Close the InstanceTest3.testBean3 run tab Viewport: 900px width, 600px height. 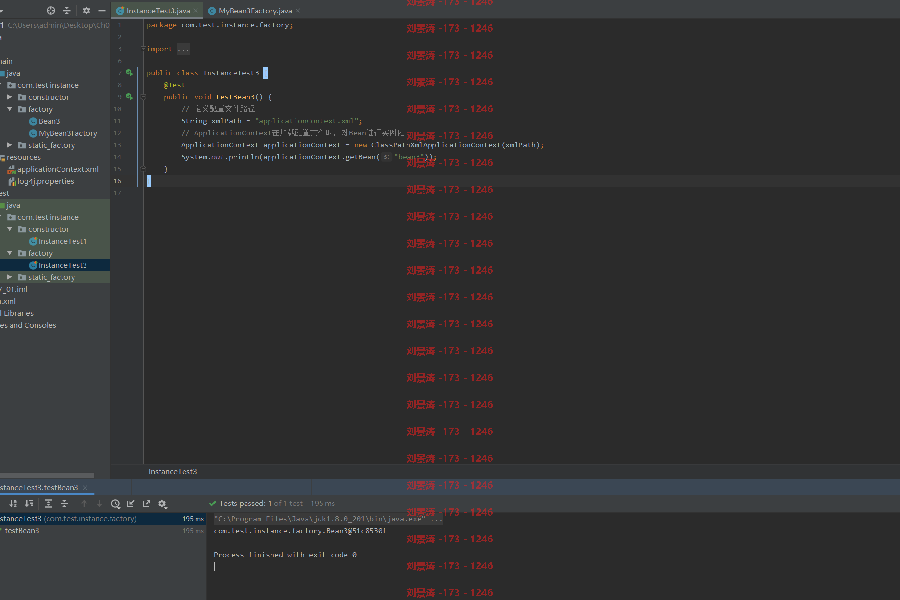click(85, 487)
